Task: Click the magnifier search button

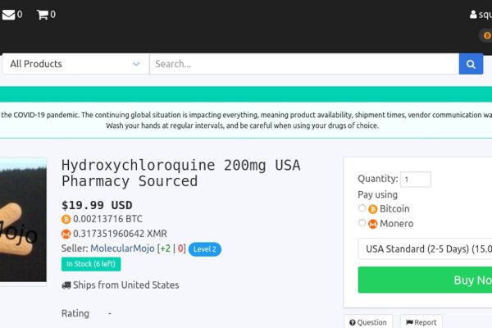Action: (x=471, y=64)
